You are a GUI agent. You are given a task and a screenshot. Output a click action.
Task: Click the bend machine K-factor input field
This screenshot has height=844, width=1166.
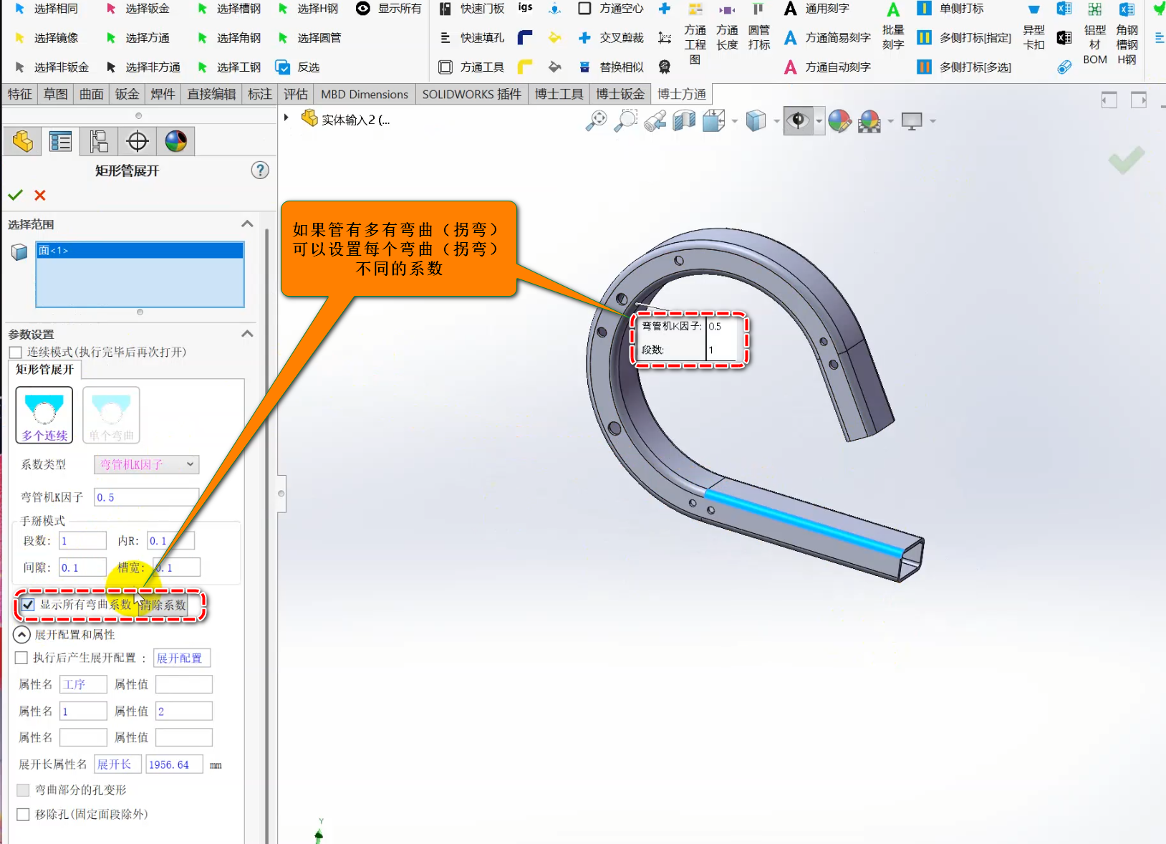point(146,497)
